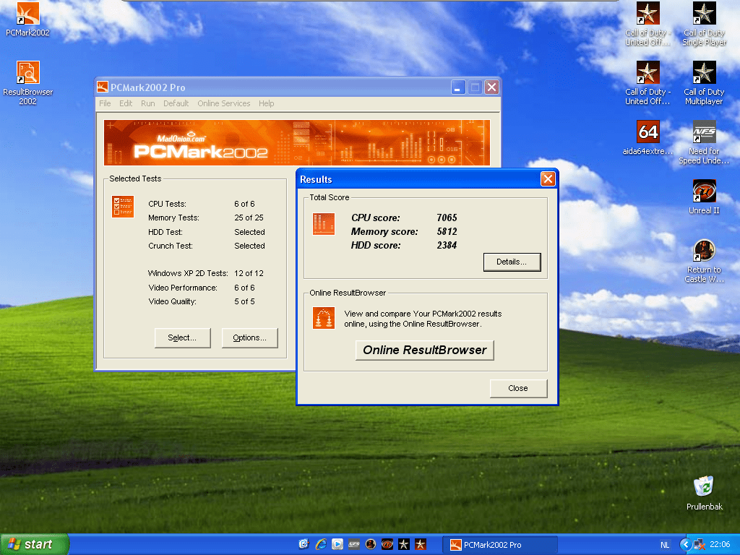This screenshot has height=555, width=740.
Task: Click 'Windows XP 2D Tests:' label
Action: [x=188, y=273]
